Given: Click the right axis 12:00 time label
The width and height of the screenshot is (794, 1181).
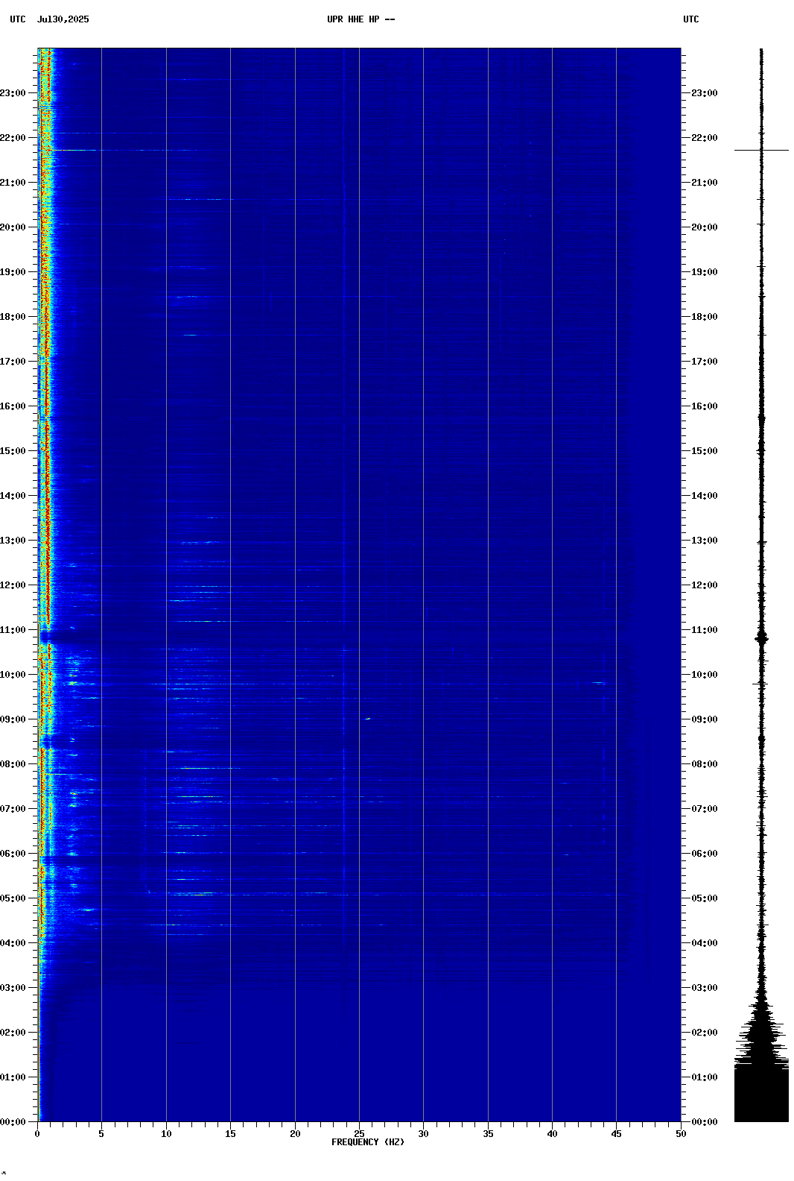Looking at the screenshot, I should tap(705, 585).
